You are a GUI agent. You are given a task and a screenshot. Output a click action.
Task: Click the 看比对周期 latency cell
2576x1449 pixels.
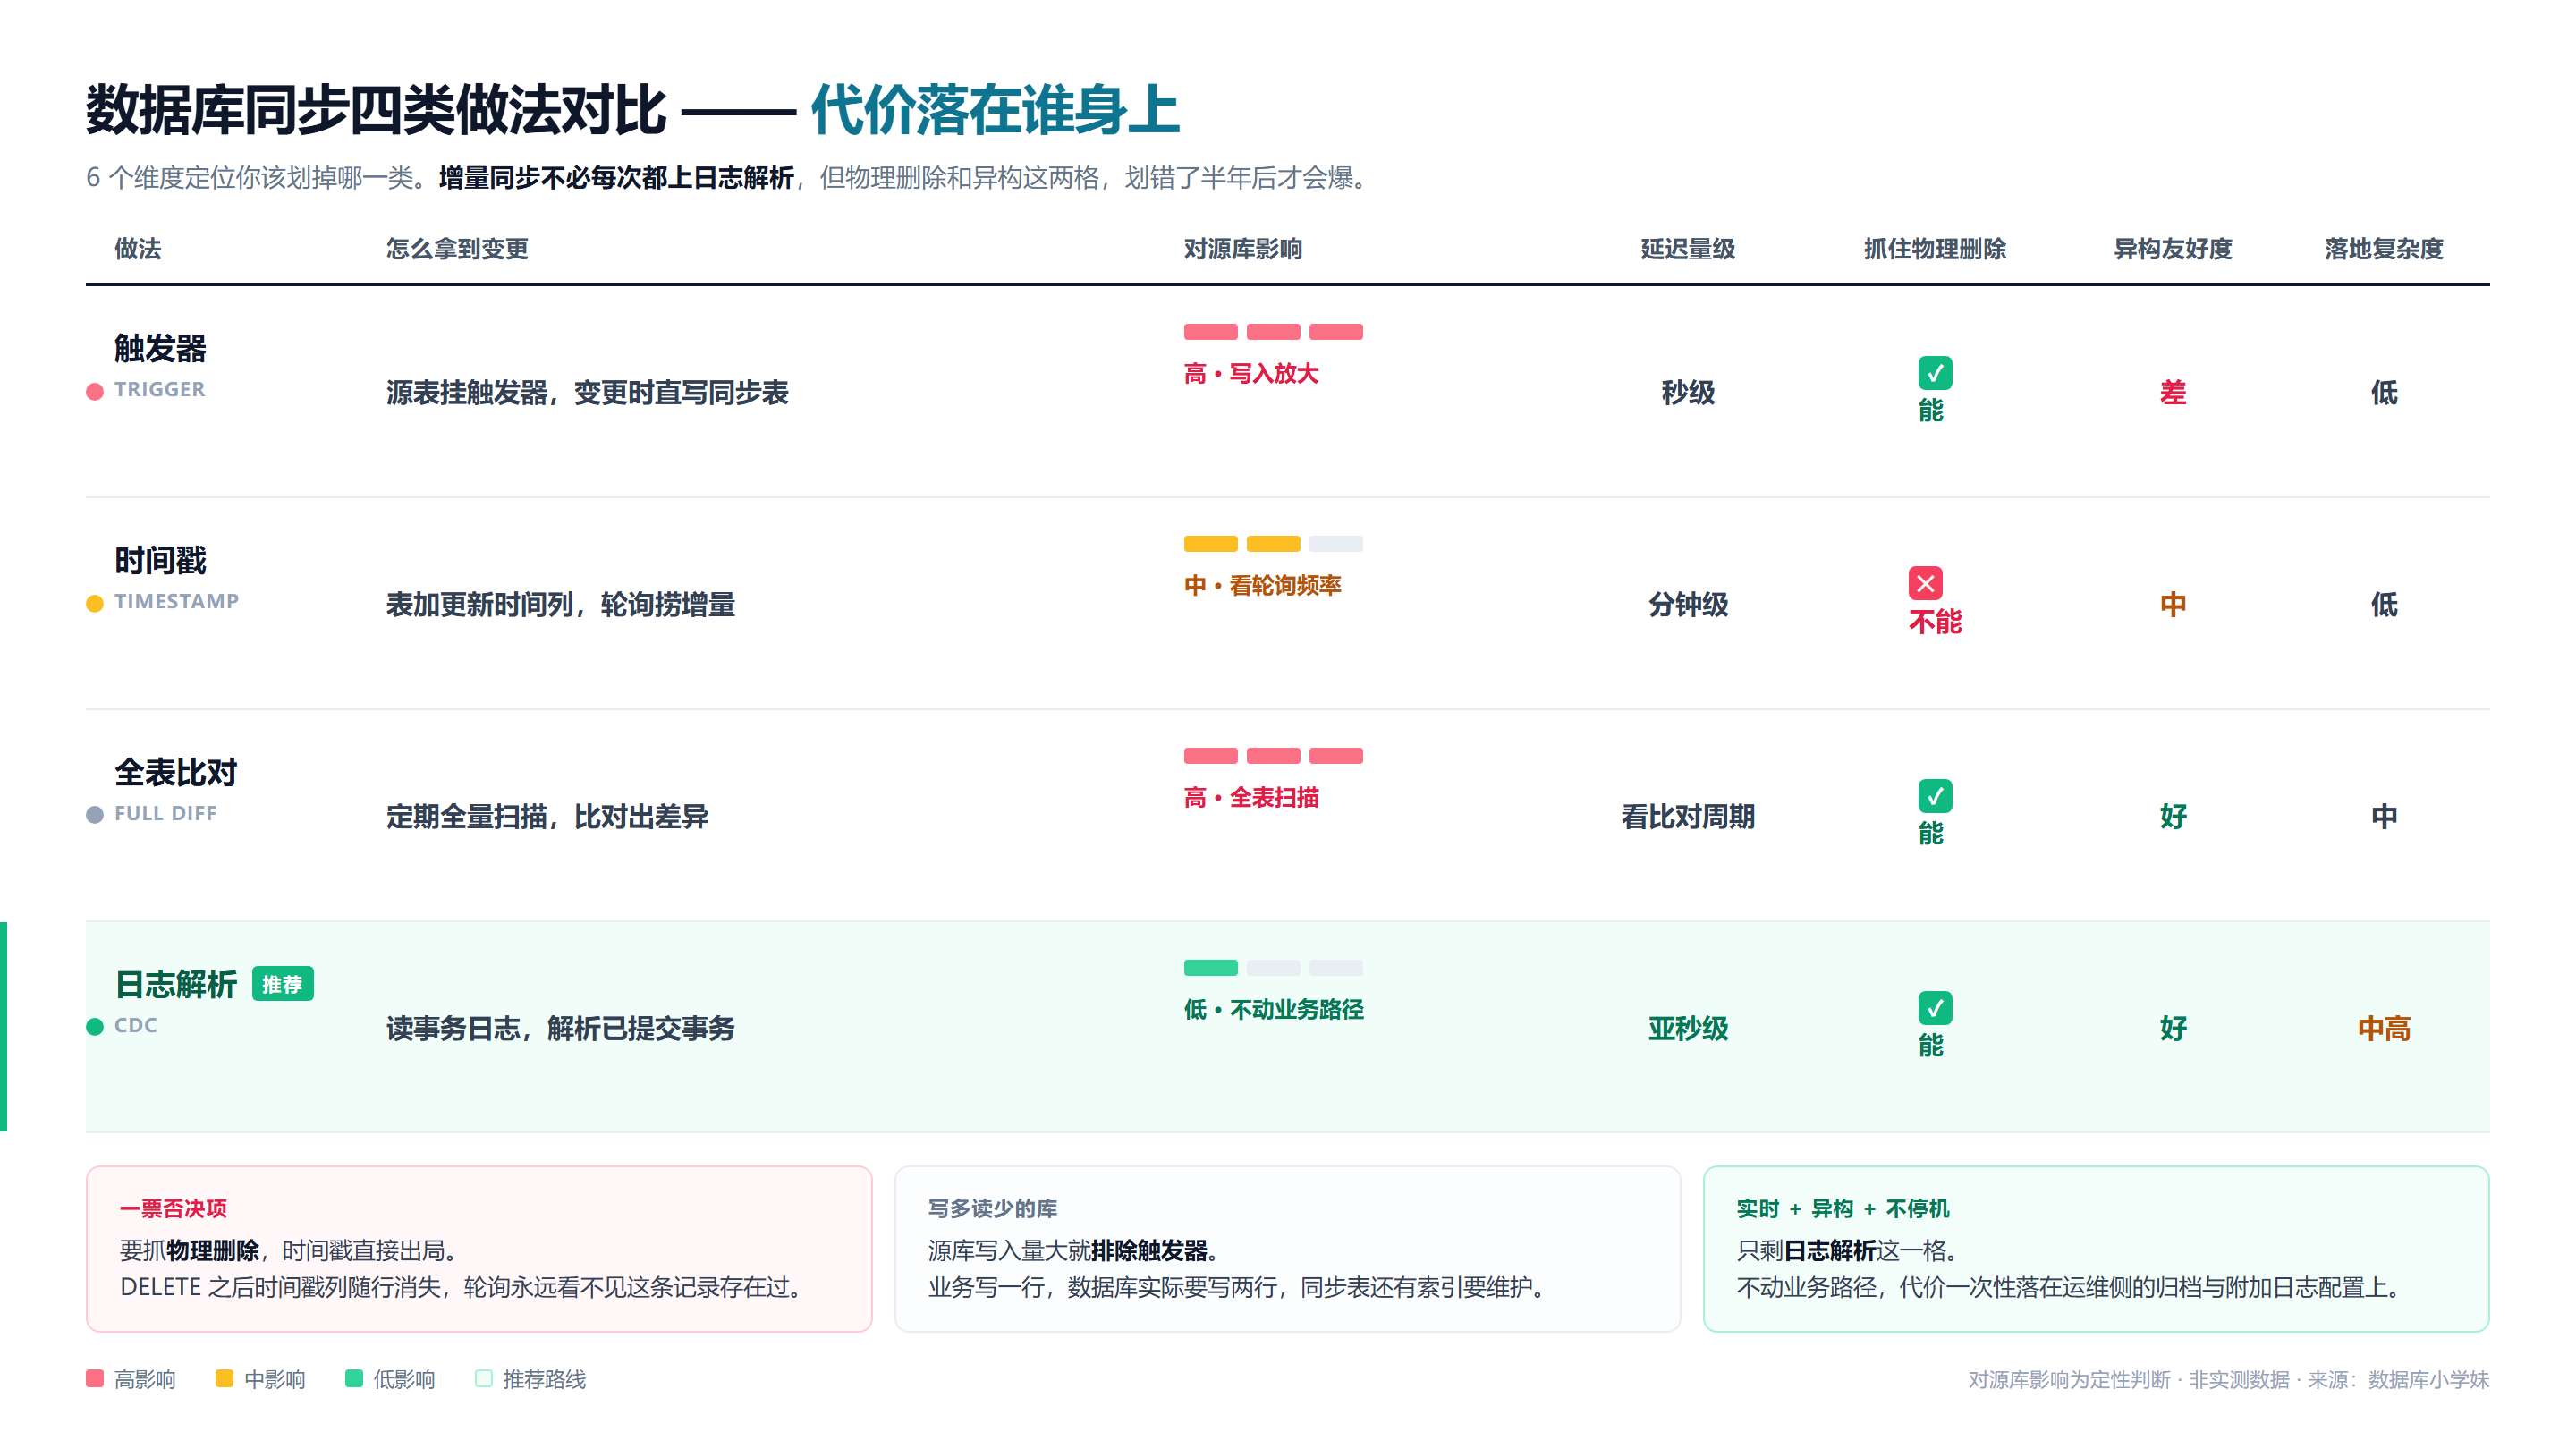click(1688, 816)
